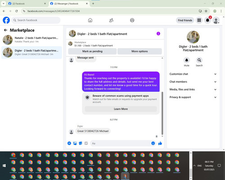Click the ENG language indicator
This screenshot has height=180, width=225.
(x=199, y=166)
